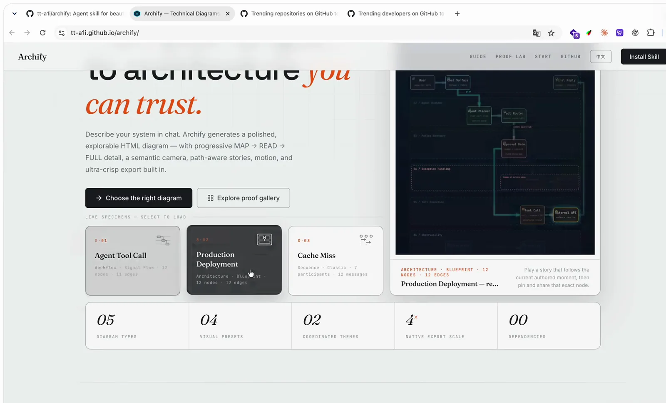Click the architecture icon on Production Deployment card
The width and height of the screenshot is (666, 403).
tap(264, 239)
